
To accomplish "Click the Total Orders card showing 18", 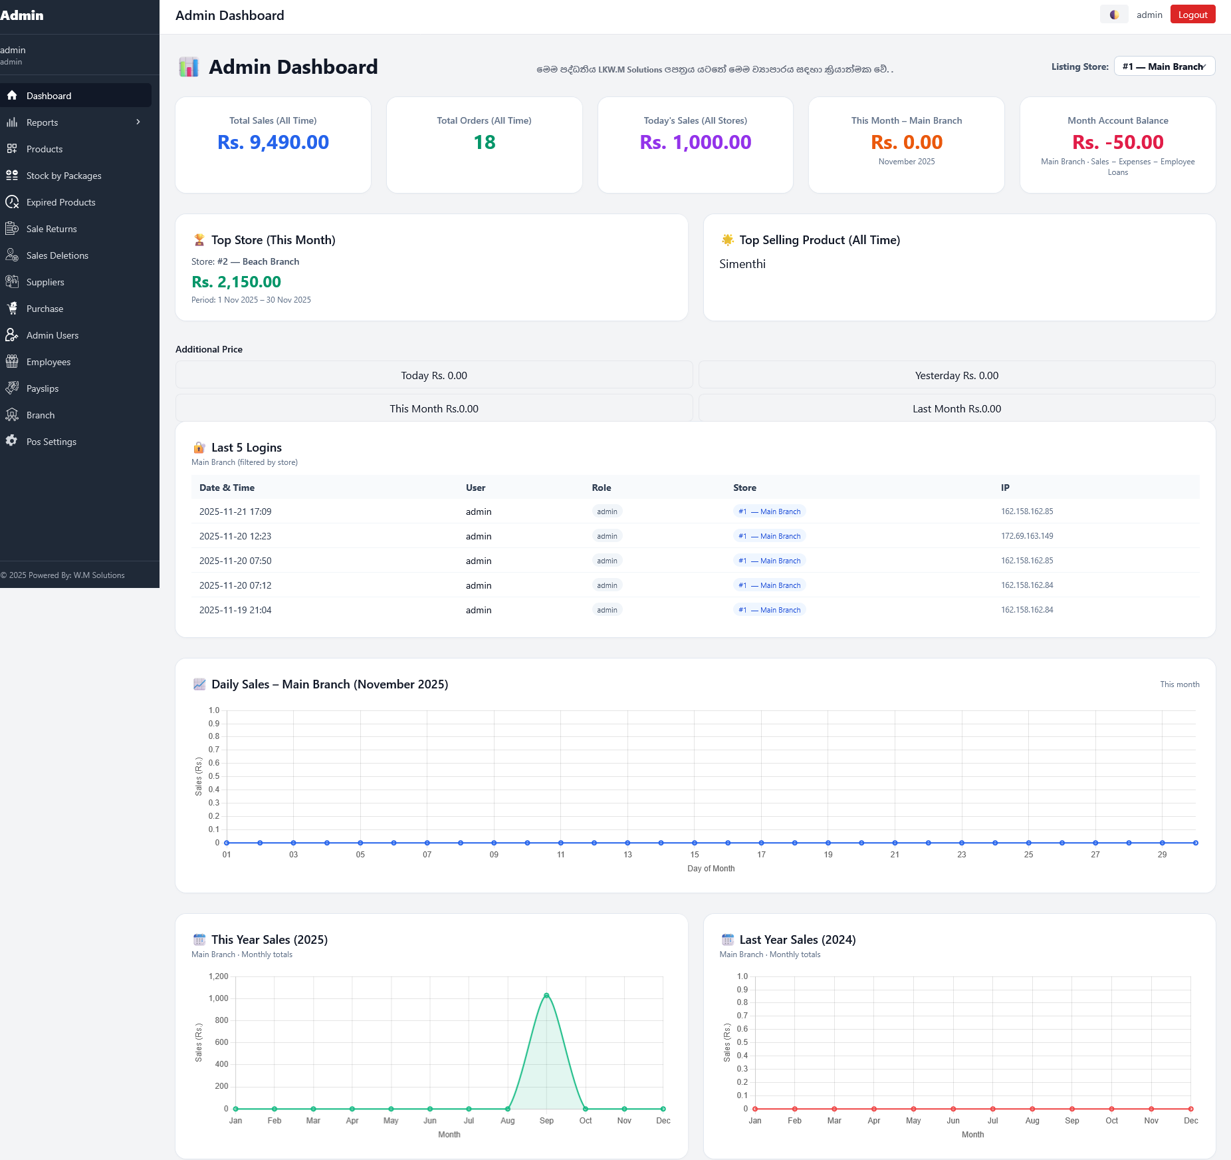I will [484, 144].
